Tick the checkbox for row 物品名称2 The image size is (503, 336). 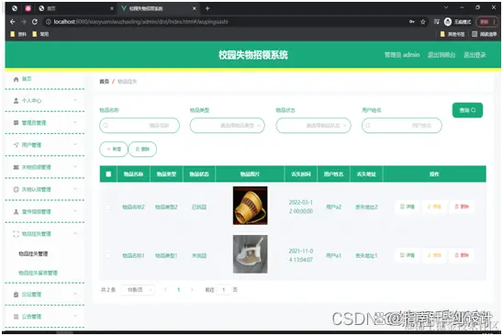click(108, 207)
